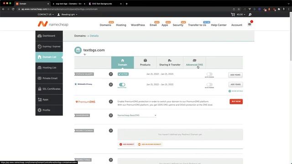Switch to the svg-text-bgs browser tab
Image resolution: width=292 pixels, height=164 pixels.
[x=69, y=4]
